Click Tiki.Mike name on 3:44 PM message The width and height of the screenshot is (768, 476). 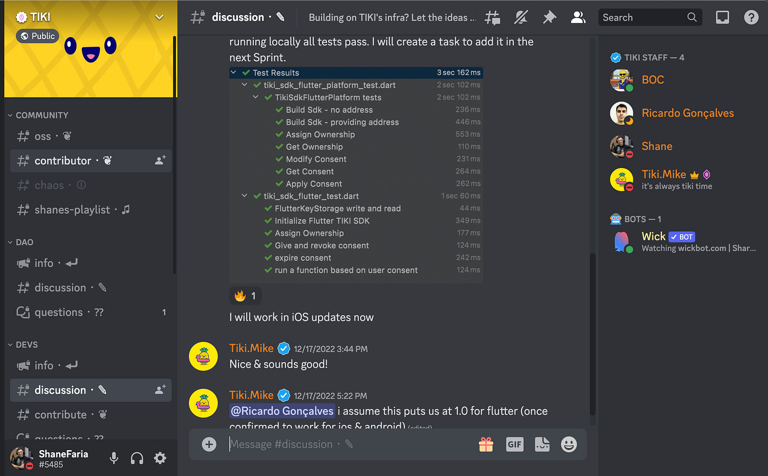pos(251,348)
